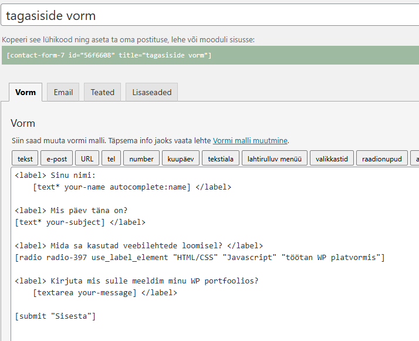
Task: Insert a 'number' field tag
Action: [141, 158]
